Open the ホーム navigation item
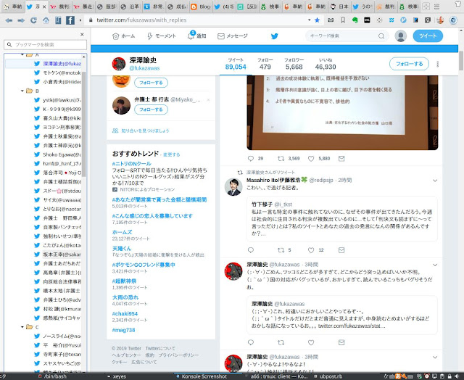464x380 pixels. click(124, 36)
